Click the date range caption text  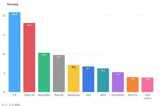coord(11,104)
